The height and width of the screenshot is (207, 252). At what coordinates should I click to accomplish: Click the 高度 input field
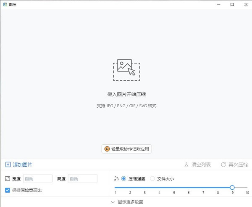pyautogui.click(x=82, y=179)
